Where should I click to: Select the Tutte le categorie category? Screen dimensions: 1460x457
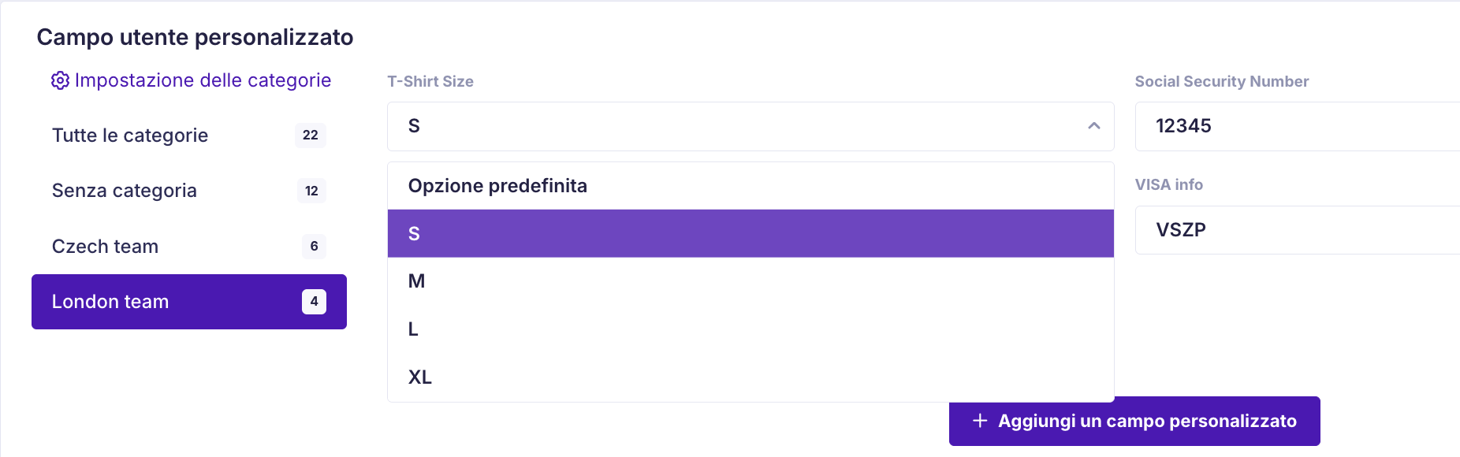coord(189,136)
